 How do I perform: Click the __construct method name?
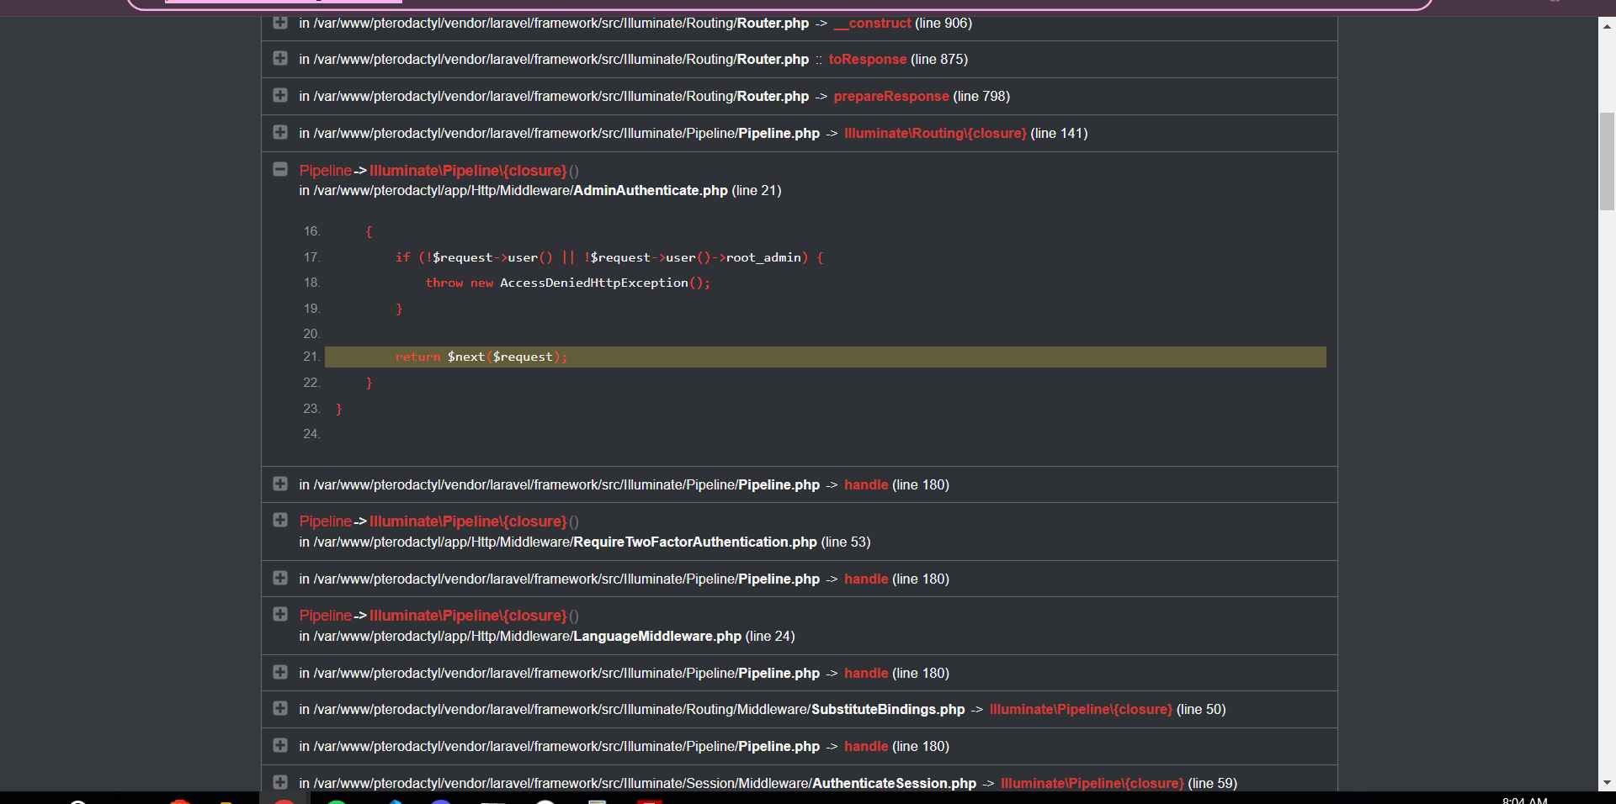click(872, 24)
